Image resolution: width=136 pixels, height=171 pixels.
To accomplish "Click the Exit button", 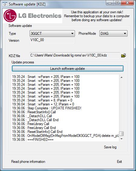I will pos(119,162).
